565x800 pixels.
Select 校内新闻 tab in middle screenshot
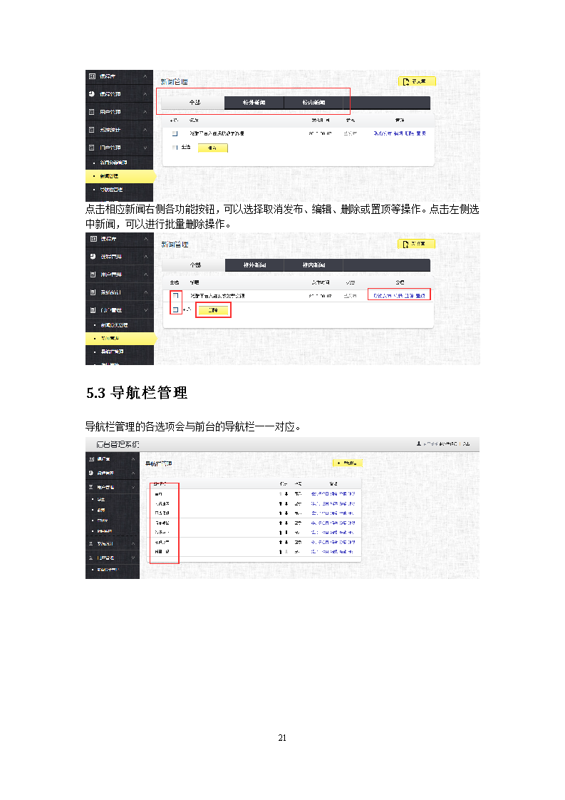(313, 265)
